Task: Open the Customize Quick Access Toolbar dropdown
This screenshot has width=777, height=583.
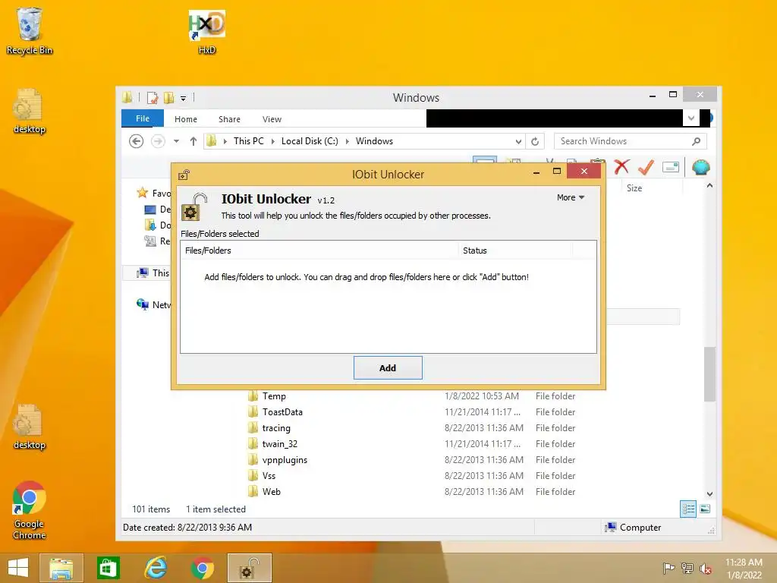Action: [x=184, y=98]
